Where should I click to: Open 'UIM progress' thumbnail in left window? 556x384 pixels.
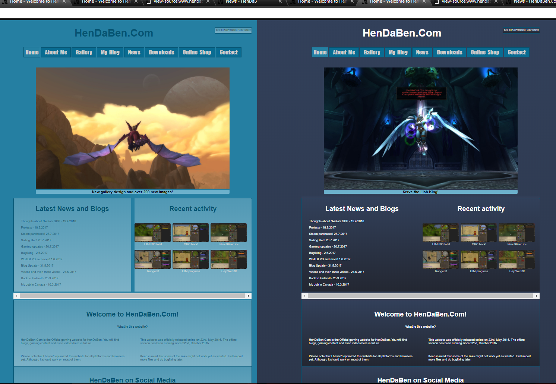tap(191, 259)
